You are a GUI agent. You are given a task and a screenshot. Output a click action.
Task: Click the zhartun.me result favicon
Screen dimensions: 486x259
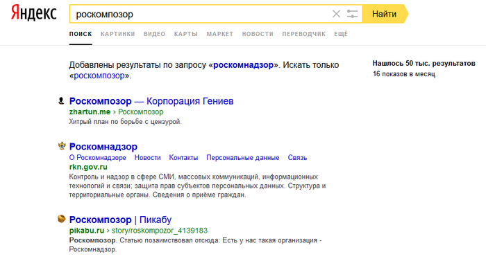(61, 100)
